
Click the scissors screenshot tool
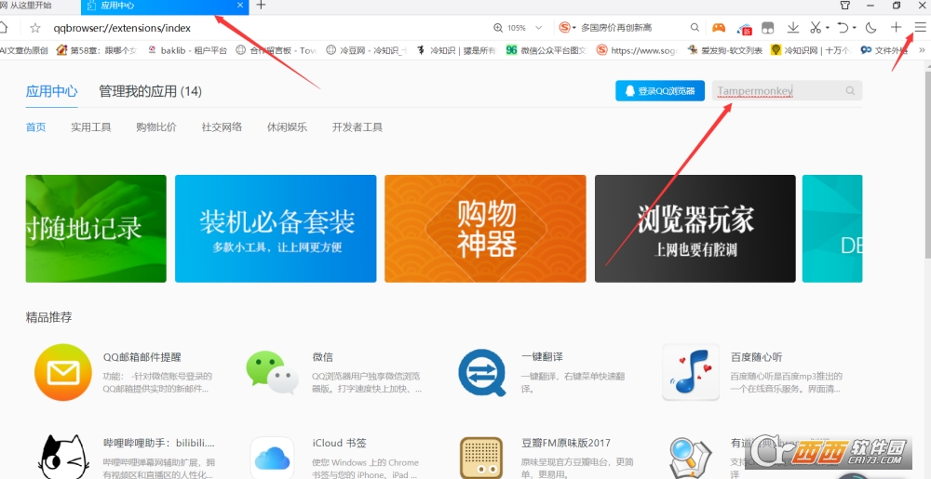[x=816, y=27]
